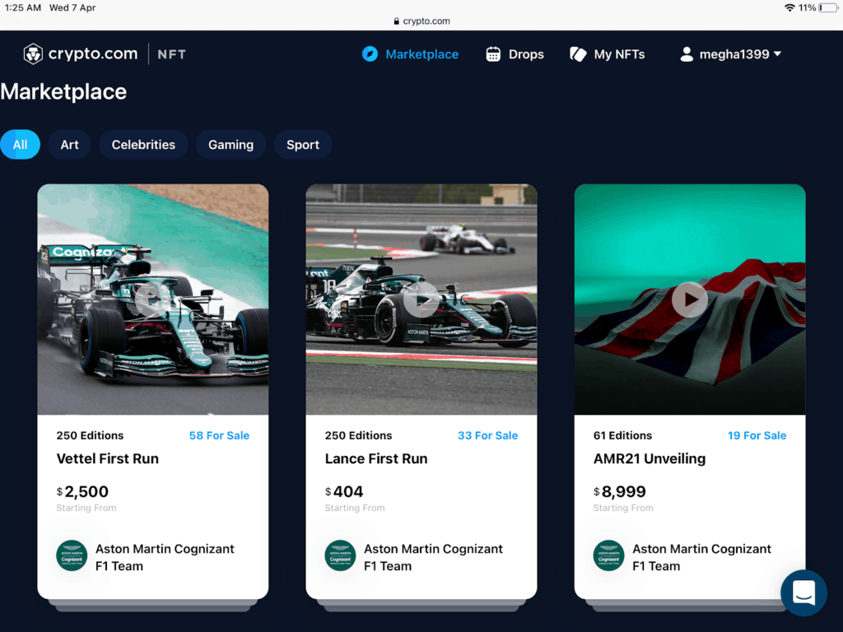The height and width of the screenshot is (632, 843).
Task: Select the Art category filter
Action: click(69, 145)
